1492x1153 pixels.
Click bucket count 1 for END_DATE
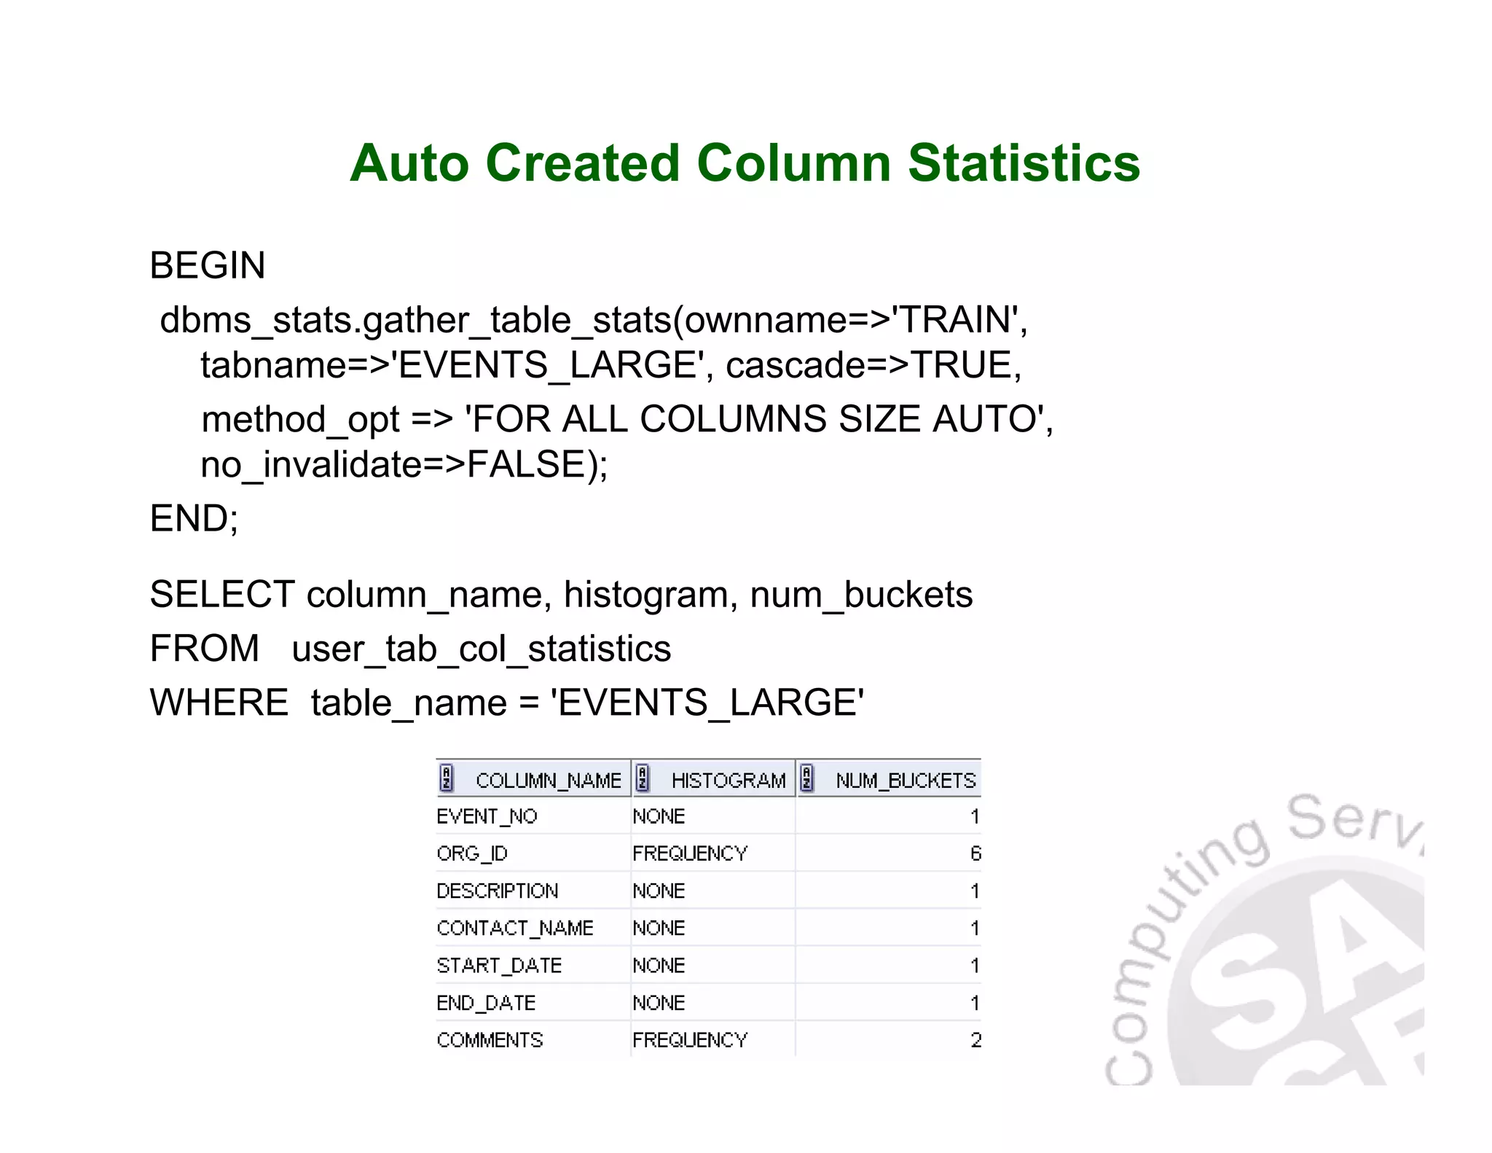coord(975,1003)
